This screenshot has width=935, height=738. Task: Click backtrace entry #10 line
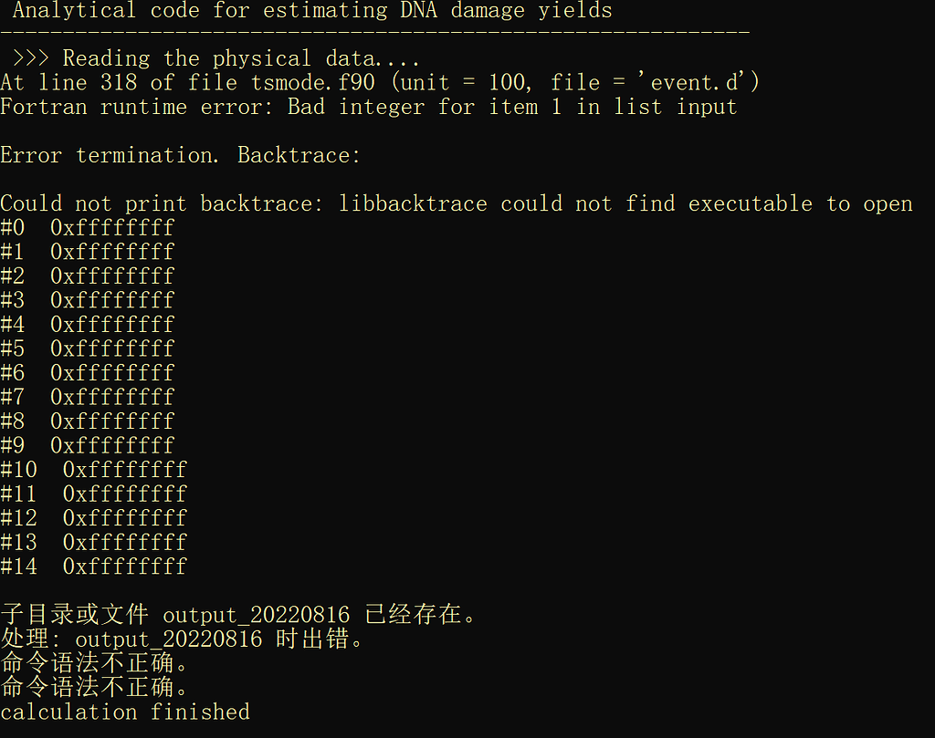coord(94,469)
